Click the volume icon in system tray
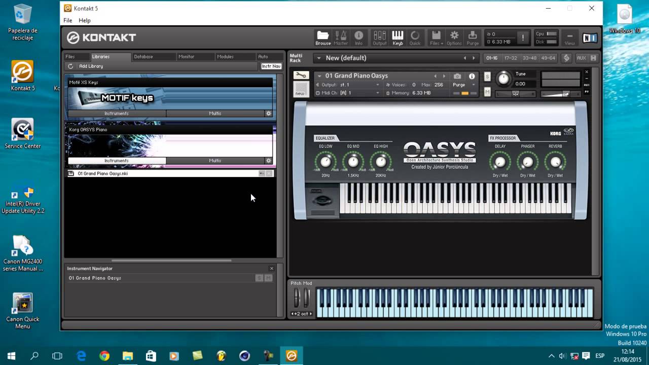649x365 pixels. click(x=562, y=356)
